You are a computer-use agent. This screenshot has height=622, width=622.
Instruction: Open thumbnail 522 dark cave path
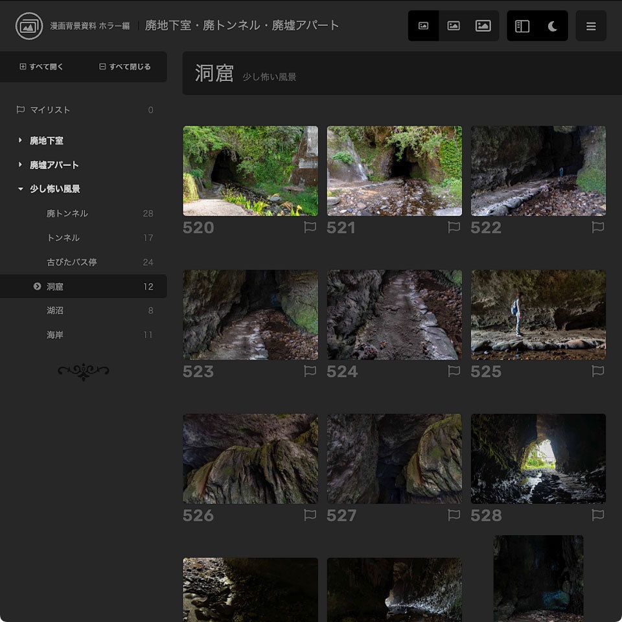538,171
